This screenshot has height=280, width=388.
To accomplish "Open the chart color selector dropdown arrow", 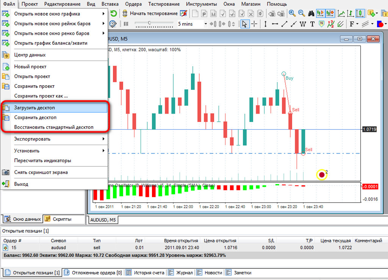I will coord(385,23).
